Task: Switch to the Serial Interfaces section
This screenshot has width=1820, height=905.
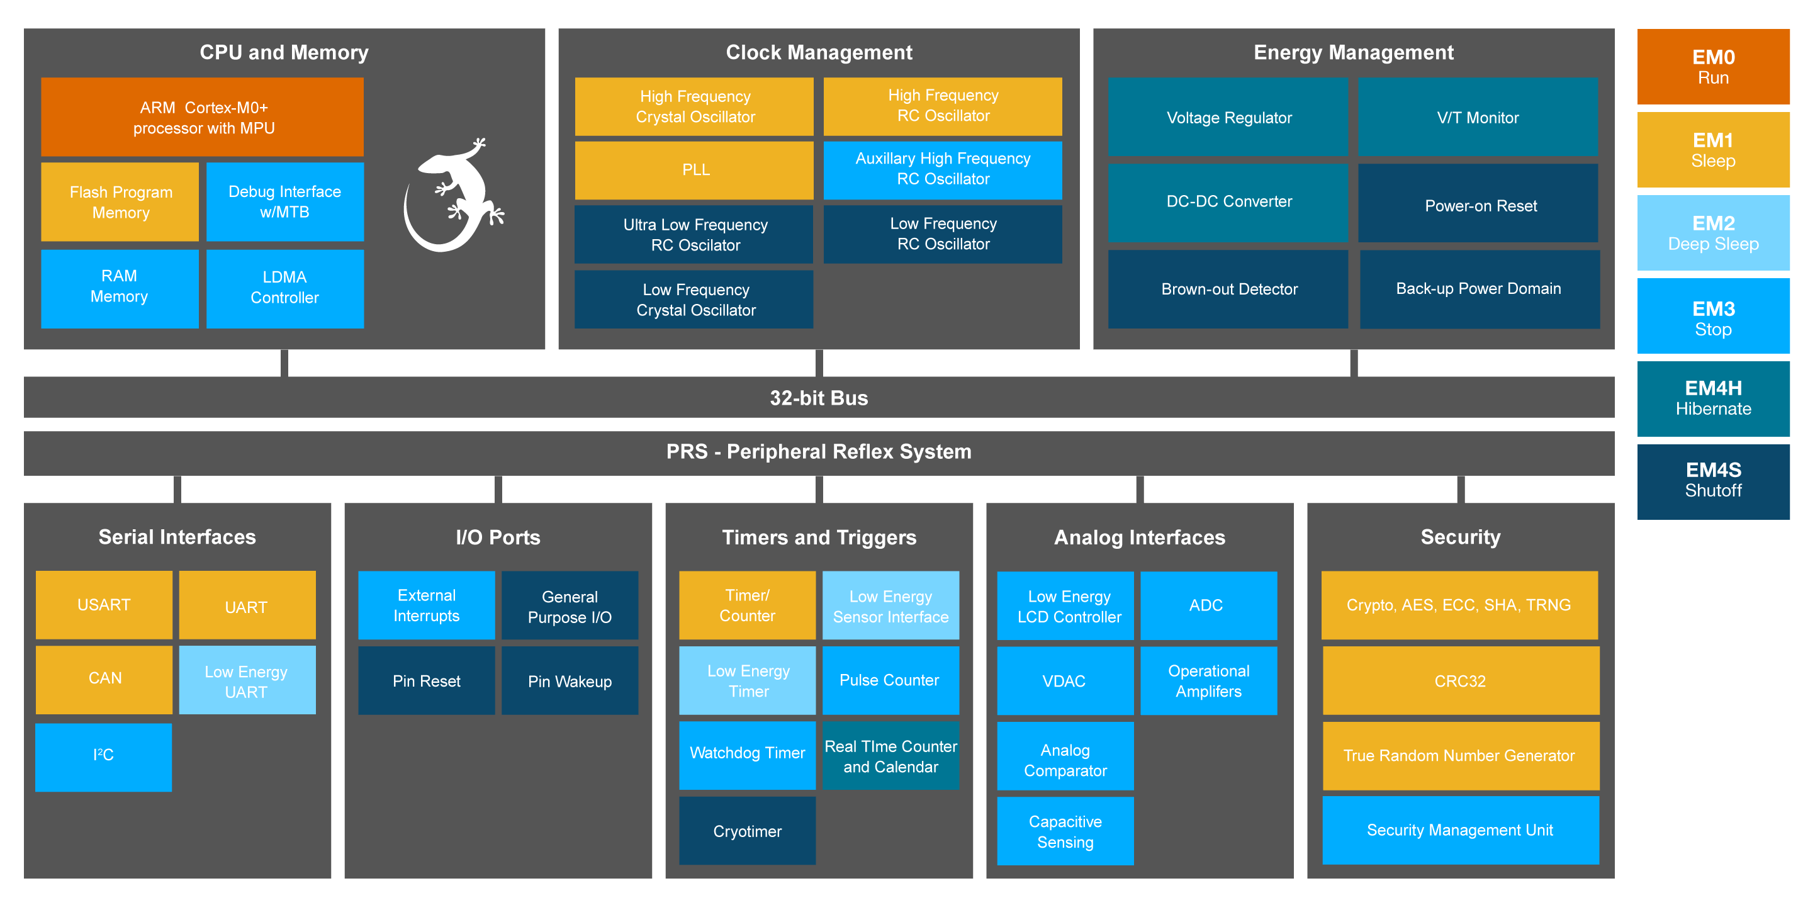Action: [x=177, y=537]
